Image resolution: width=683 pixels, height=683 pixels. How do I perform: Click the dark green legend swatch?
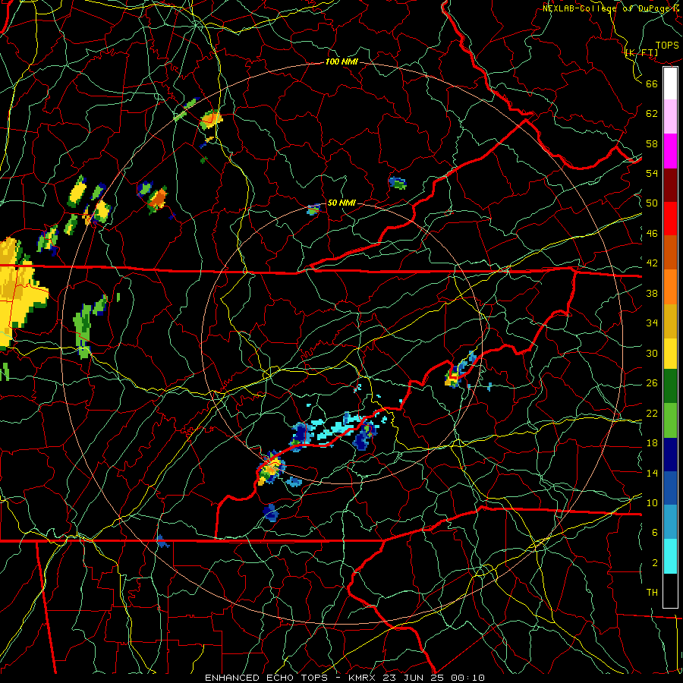pyautogui.click(x=670, y=386)
